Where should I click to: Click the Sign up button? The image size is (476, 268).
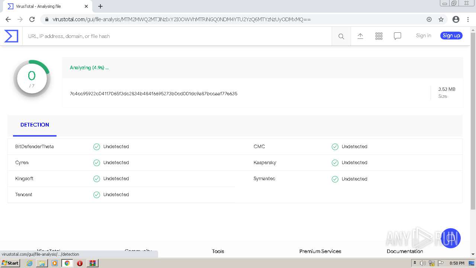451,36
